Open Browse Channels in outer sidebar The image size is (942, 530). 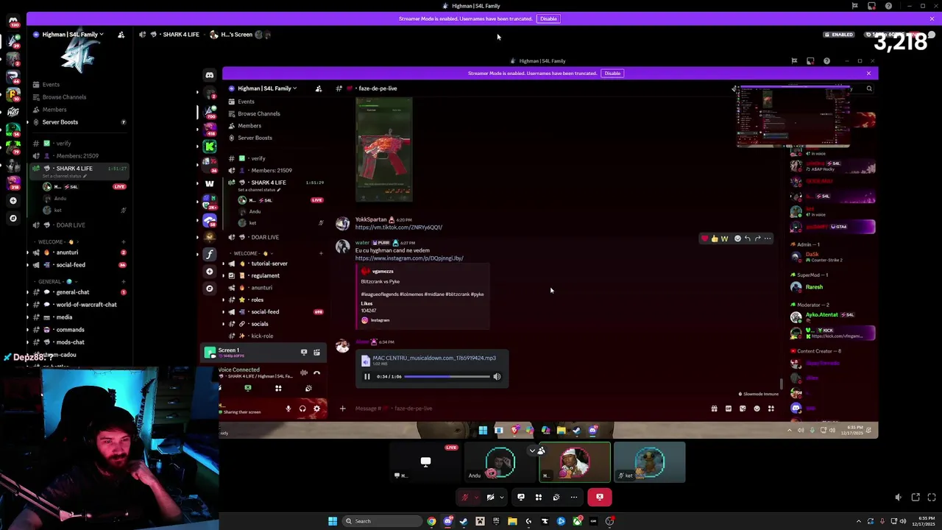coord(64,97)
